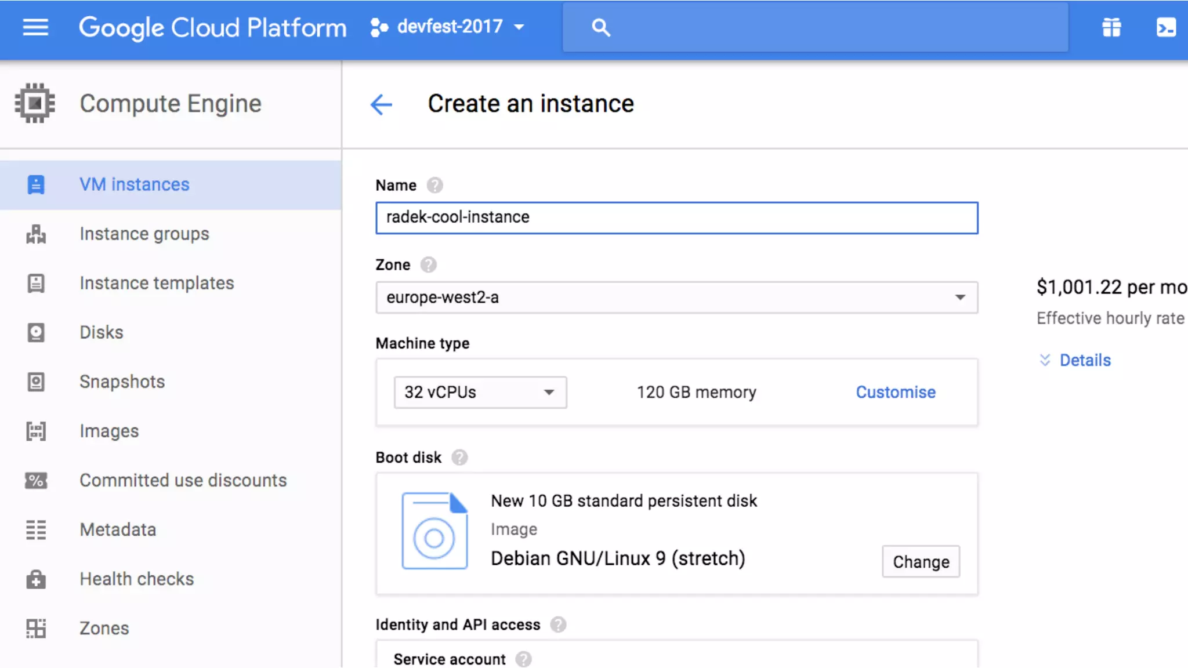Viewport: 1188px width, 668px height.
Task: Click help icon next to Identity and API access
Action: pos(558,625)
